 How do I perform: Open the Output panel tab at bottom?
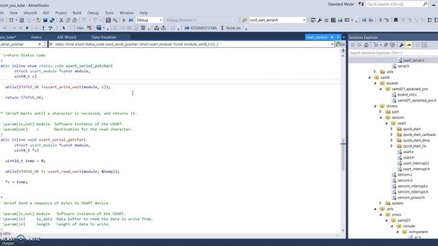[x=8, y=243]
